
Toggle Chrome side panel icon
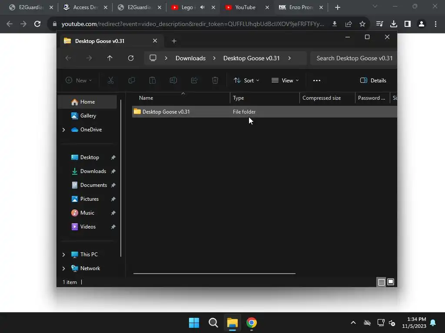click(408, 24)
